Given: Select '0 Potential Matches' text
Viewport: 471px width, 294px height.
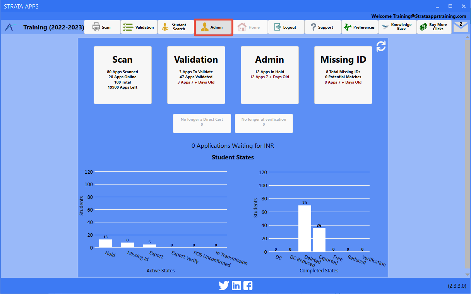Looking at the screenshot, I should tap(343, 77).
